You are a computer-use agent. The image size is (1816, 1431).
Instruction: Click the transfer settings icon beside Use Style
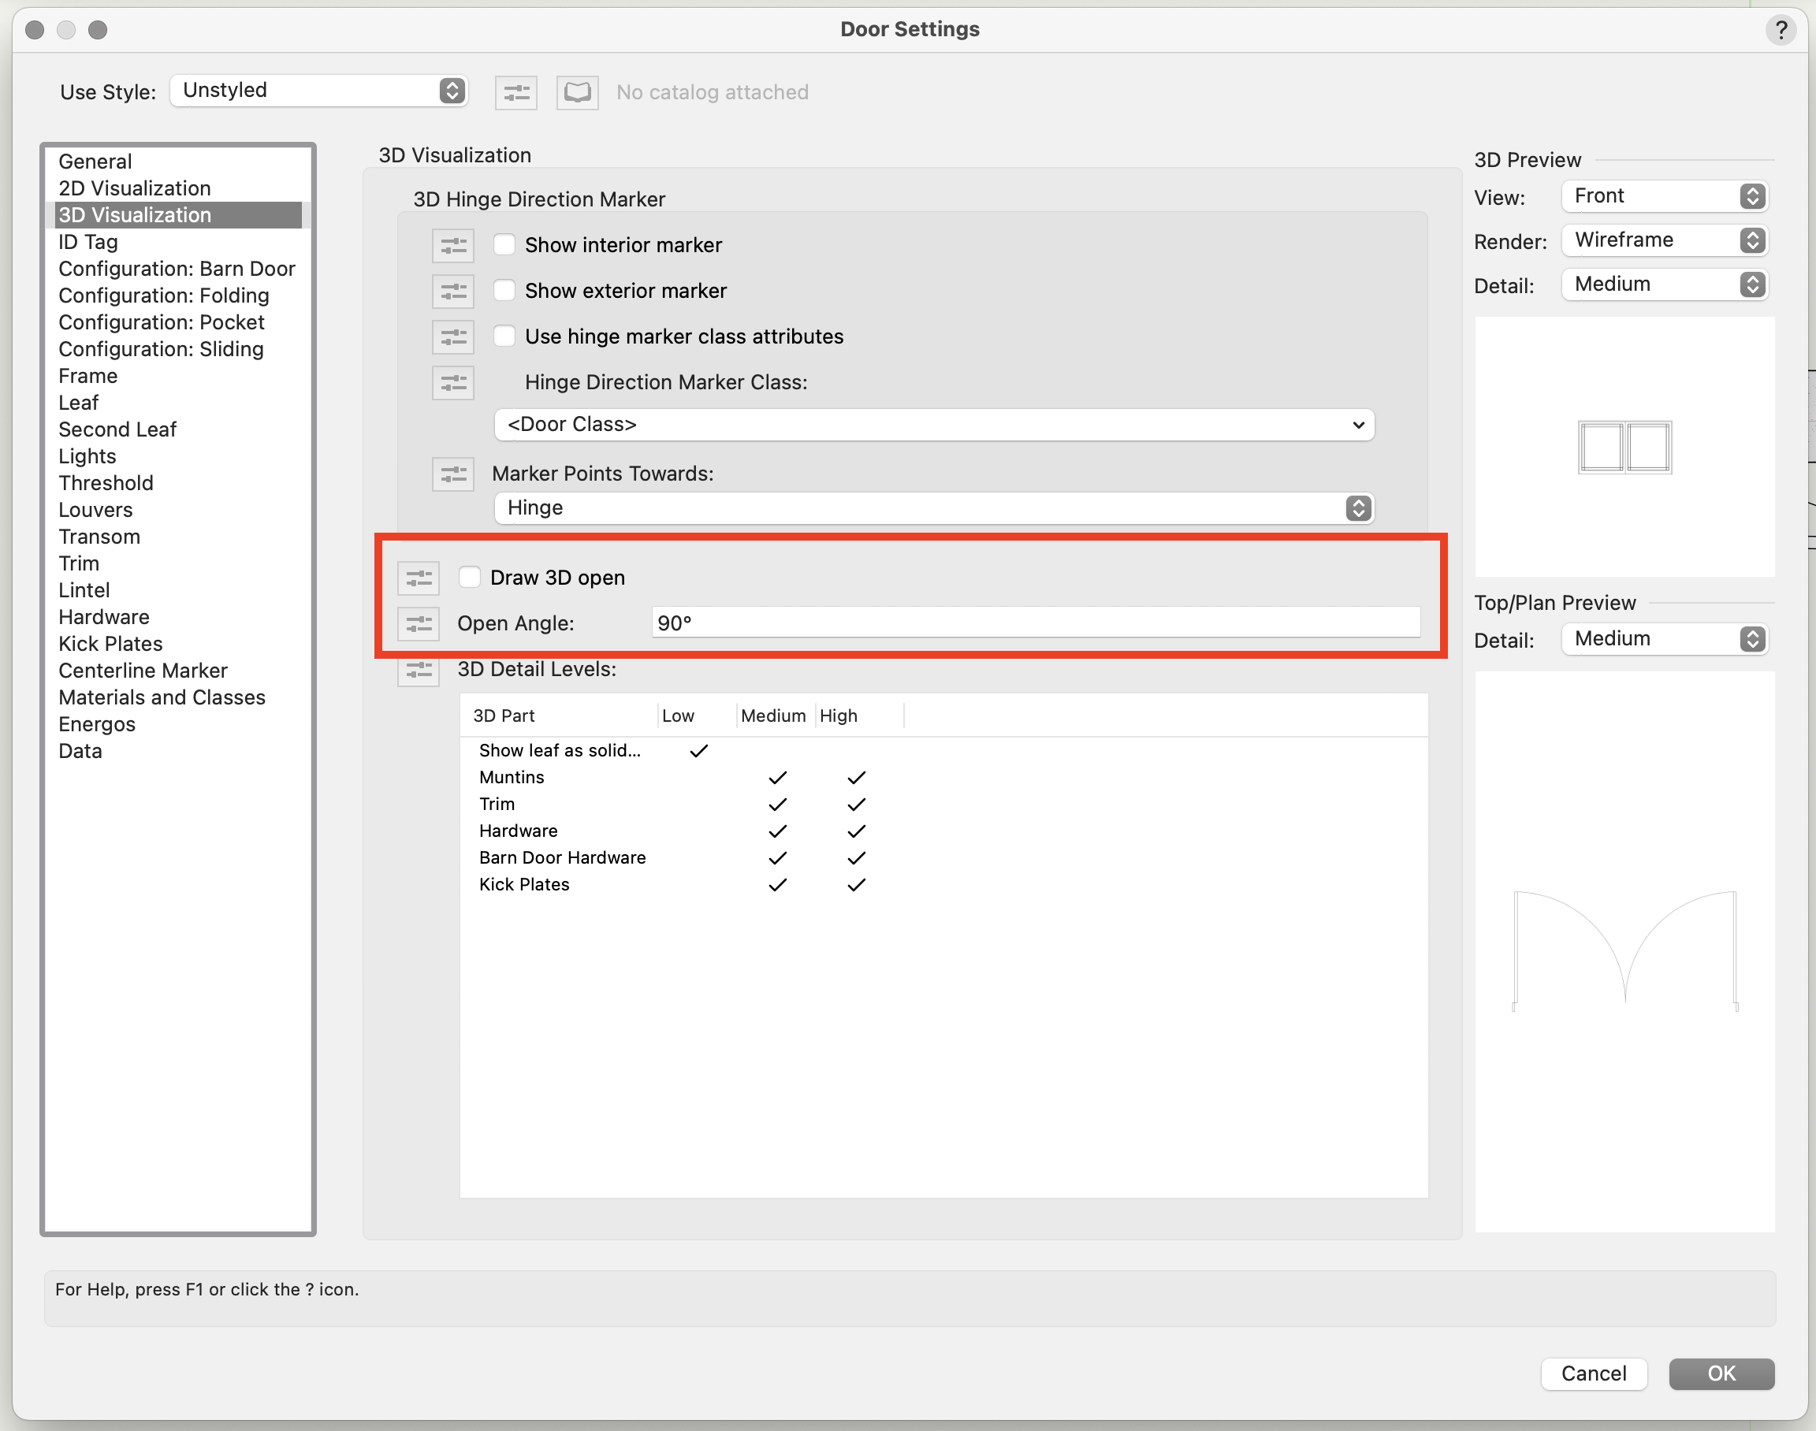pyautogui.click(x=515, y=92)
